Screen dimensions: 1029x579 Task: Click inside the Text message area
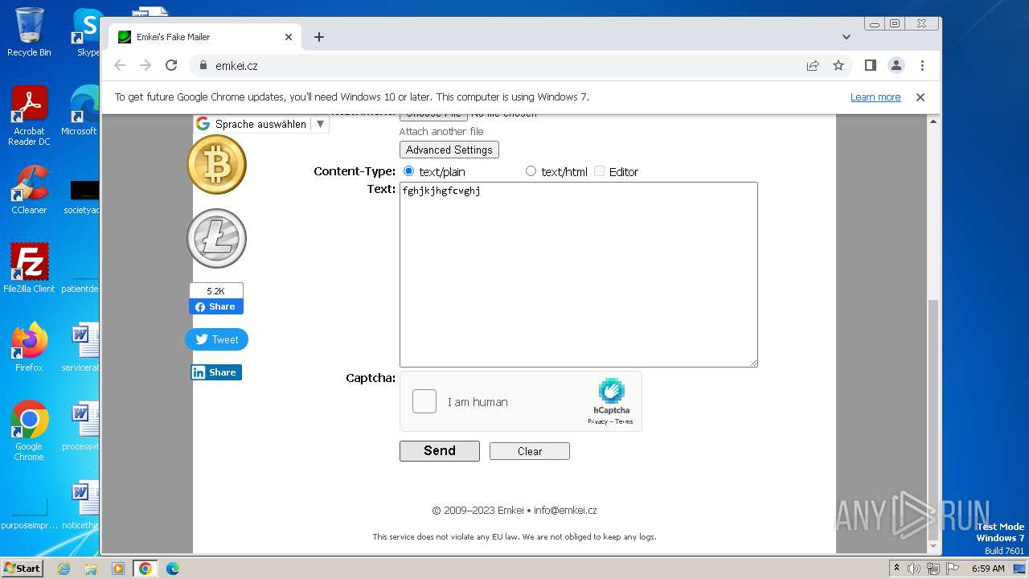pos(579,274)
